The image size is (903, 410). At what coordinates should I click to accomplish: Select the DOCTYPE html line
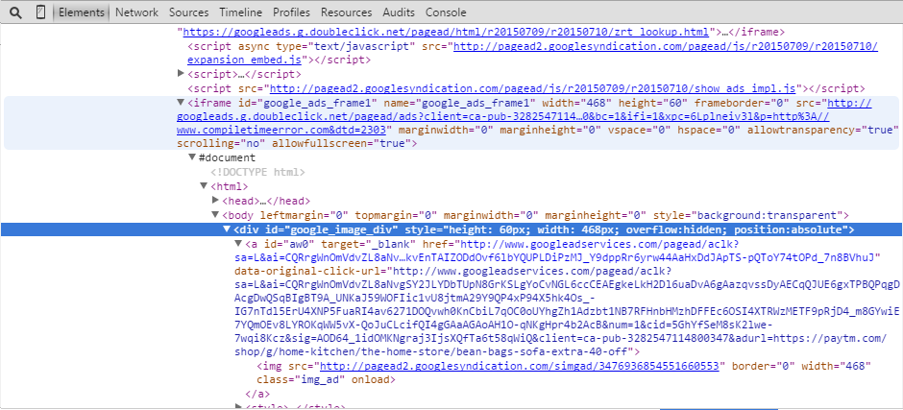[257, 172]
